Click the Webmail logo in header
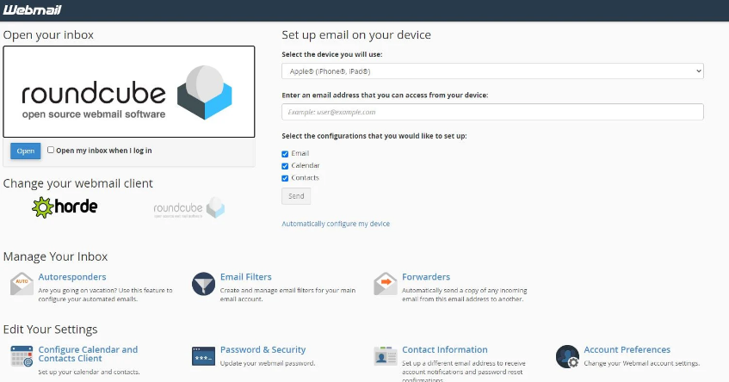Image resolution: width=729 pixels, height=382 pixels. pyautogui.click(x=31, y=9)
